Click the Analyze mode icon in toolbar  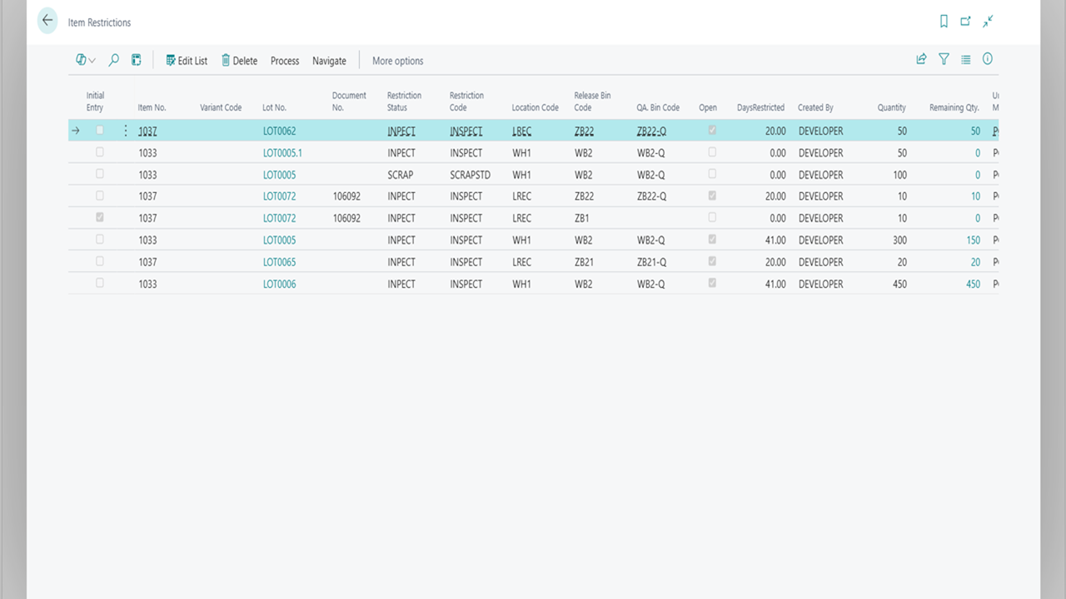[137, 60]
